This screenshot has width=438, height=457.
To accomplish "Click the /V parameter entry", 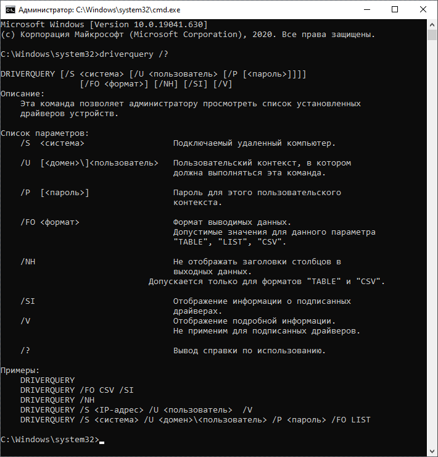I will [x=25, y=321].
